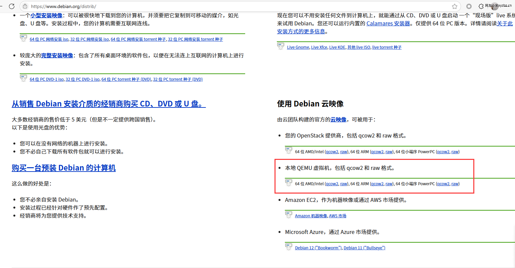Download the Live Gnome image
This screenshot has height=268, width=515.
point(298,47)
